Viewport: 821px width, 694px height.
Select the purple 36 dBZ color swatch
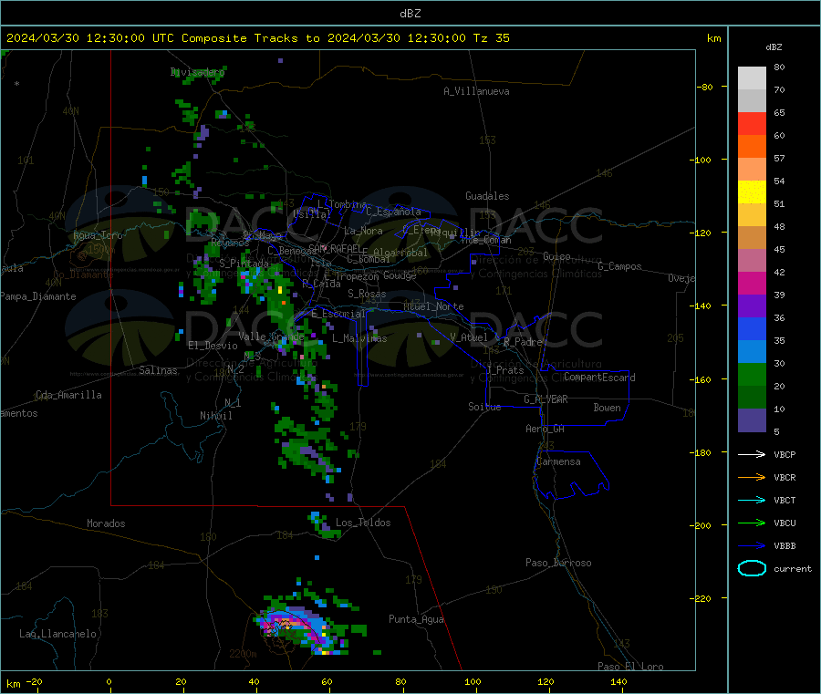(x=752, y=306)
